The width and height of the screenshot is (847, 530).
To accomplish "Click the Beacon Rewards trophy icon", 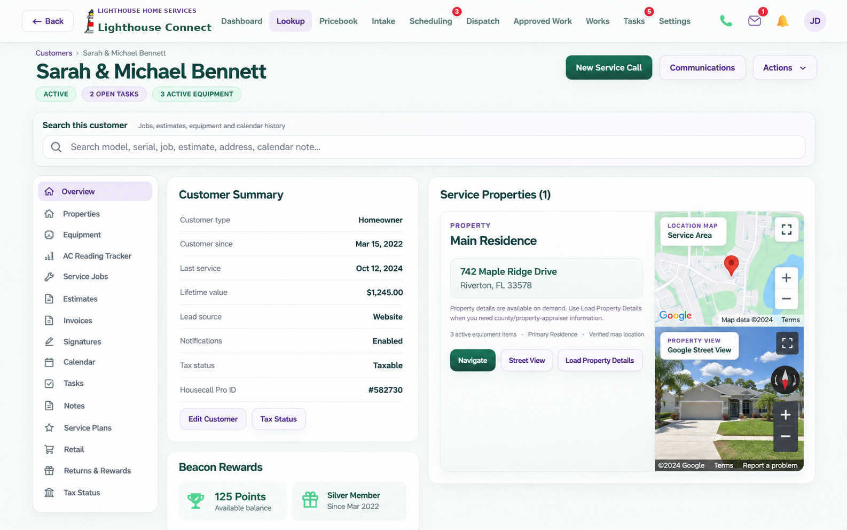I will (x=196, y=501).
